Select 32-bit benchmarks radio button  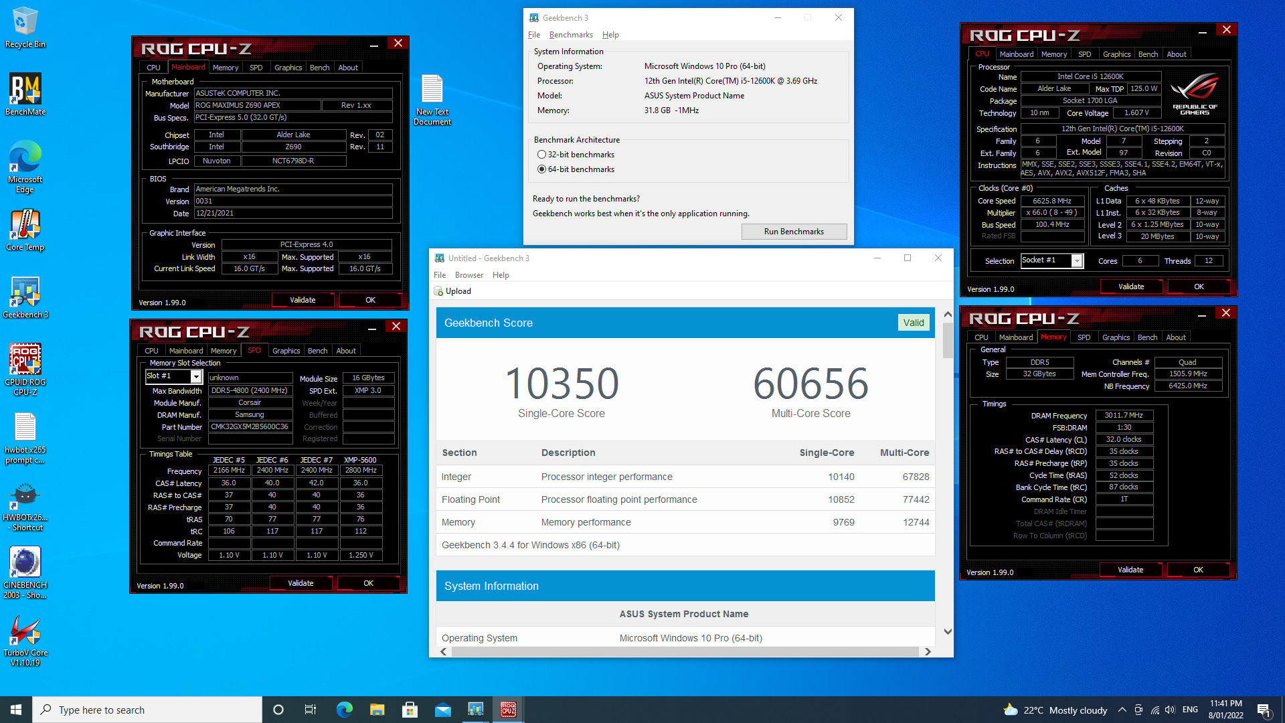pyautogui.click(x=541, y=155)
